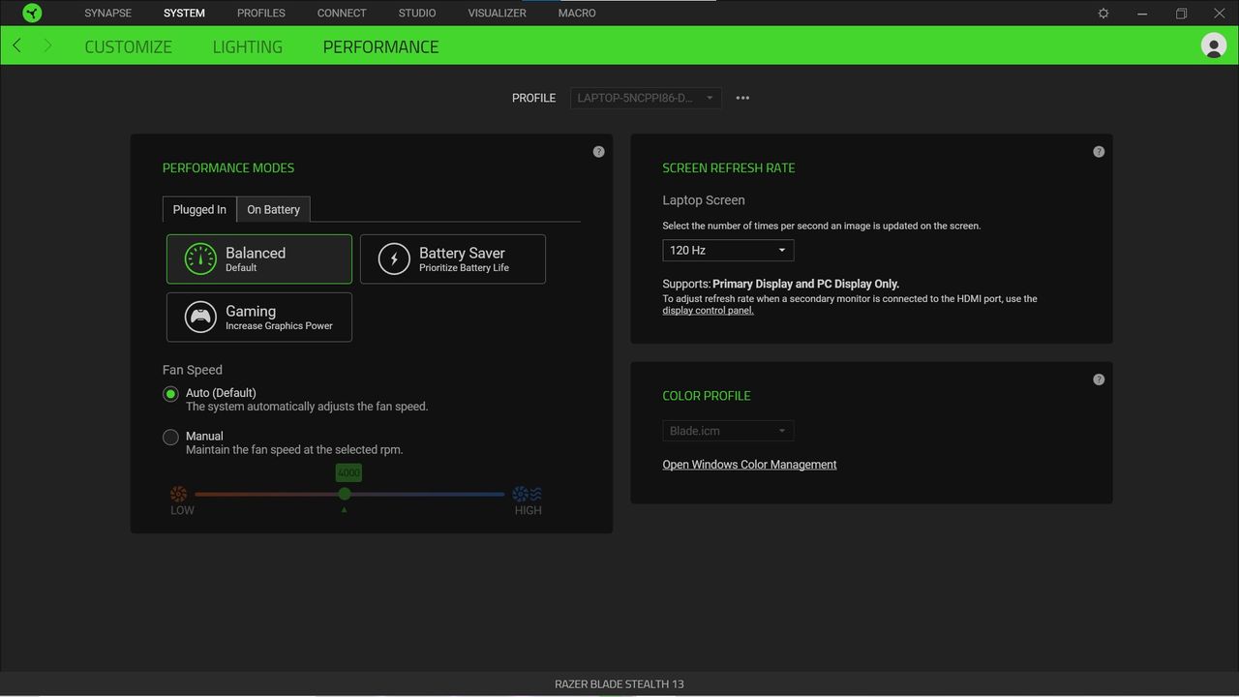Image resolution: width=1239 pixels, height=697 pixels.
Task: Click the LOW fan label
Action: (182, 510)
